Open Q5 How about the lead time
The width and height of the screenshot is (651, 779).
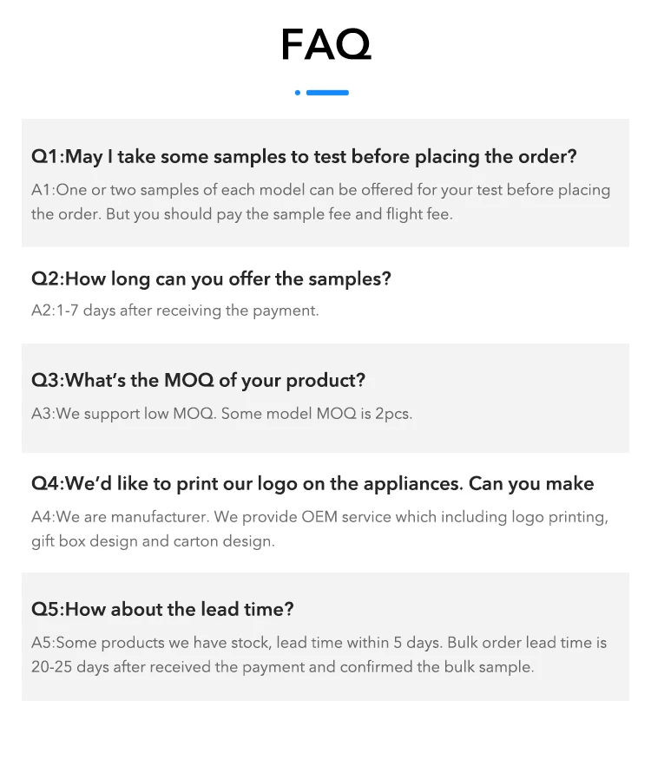click(x=162, y=609)
